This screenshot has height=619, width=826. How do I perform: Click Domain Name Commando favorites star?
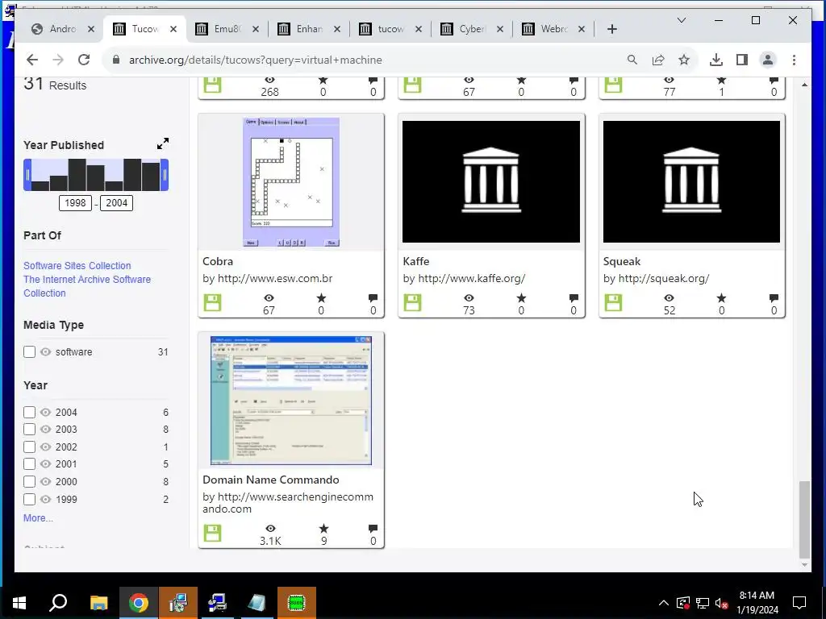323,529
